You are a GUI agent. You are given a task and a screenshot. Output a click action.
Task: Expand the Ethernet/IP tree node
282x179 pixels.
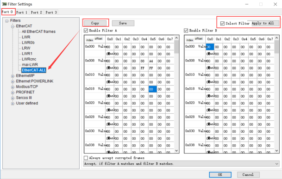click(13, 76)
